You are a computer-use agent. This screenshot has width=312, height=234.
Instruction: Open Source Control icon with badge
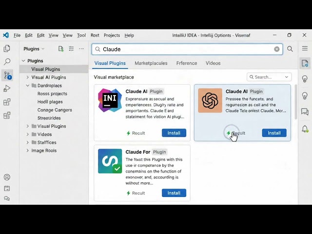tap(7, 75)
